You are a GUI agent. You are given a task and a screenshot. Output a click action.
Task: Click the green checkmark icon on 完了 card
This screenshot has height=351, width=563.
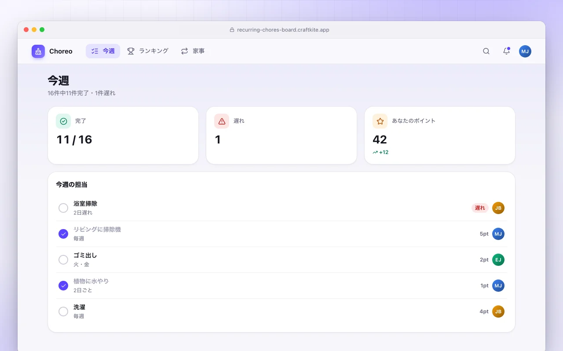pos(63,121)
